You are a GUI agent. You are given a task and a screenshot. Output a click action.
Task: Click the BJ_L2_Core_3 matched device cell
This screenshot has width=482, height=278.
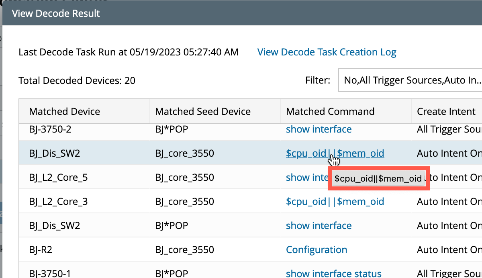pos(58,202)
